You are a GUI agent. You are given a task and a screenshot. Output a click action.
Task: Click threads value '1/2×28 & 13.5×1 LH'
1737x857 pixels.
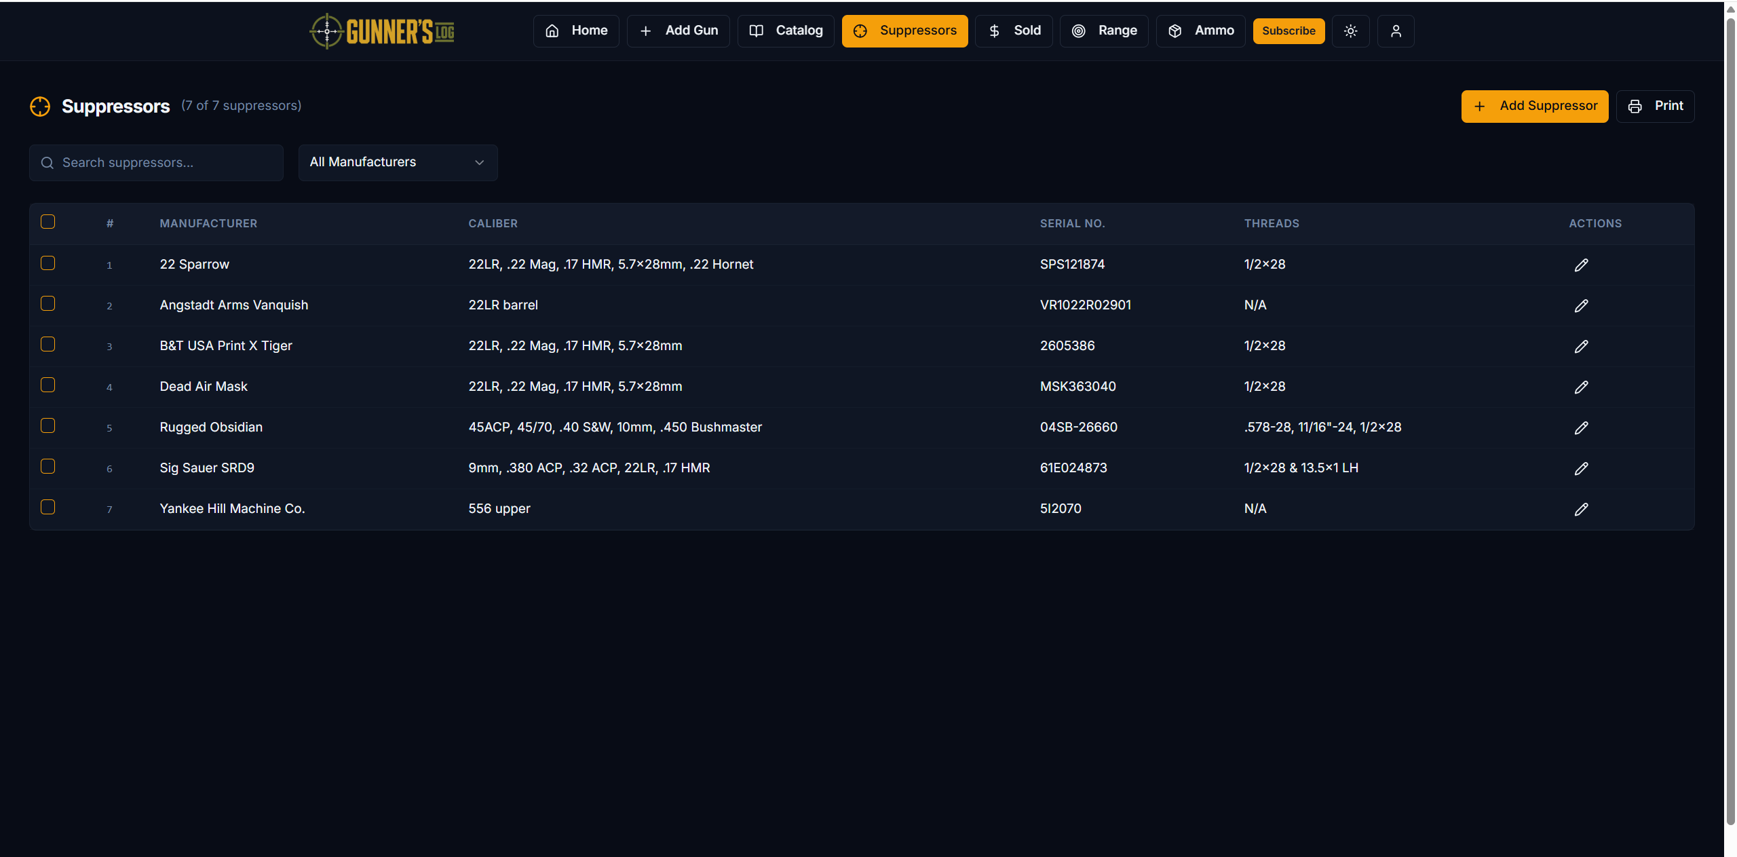click(x=1301, y=468)
